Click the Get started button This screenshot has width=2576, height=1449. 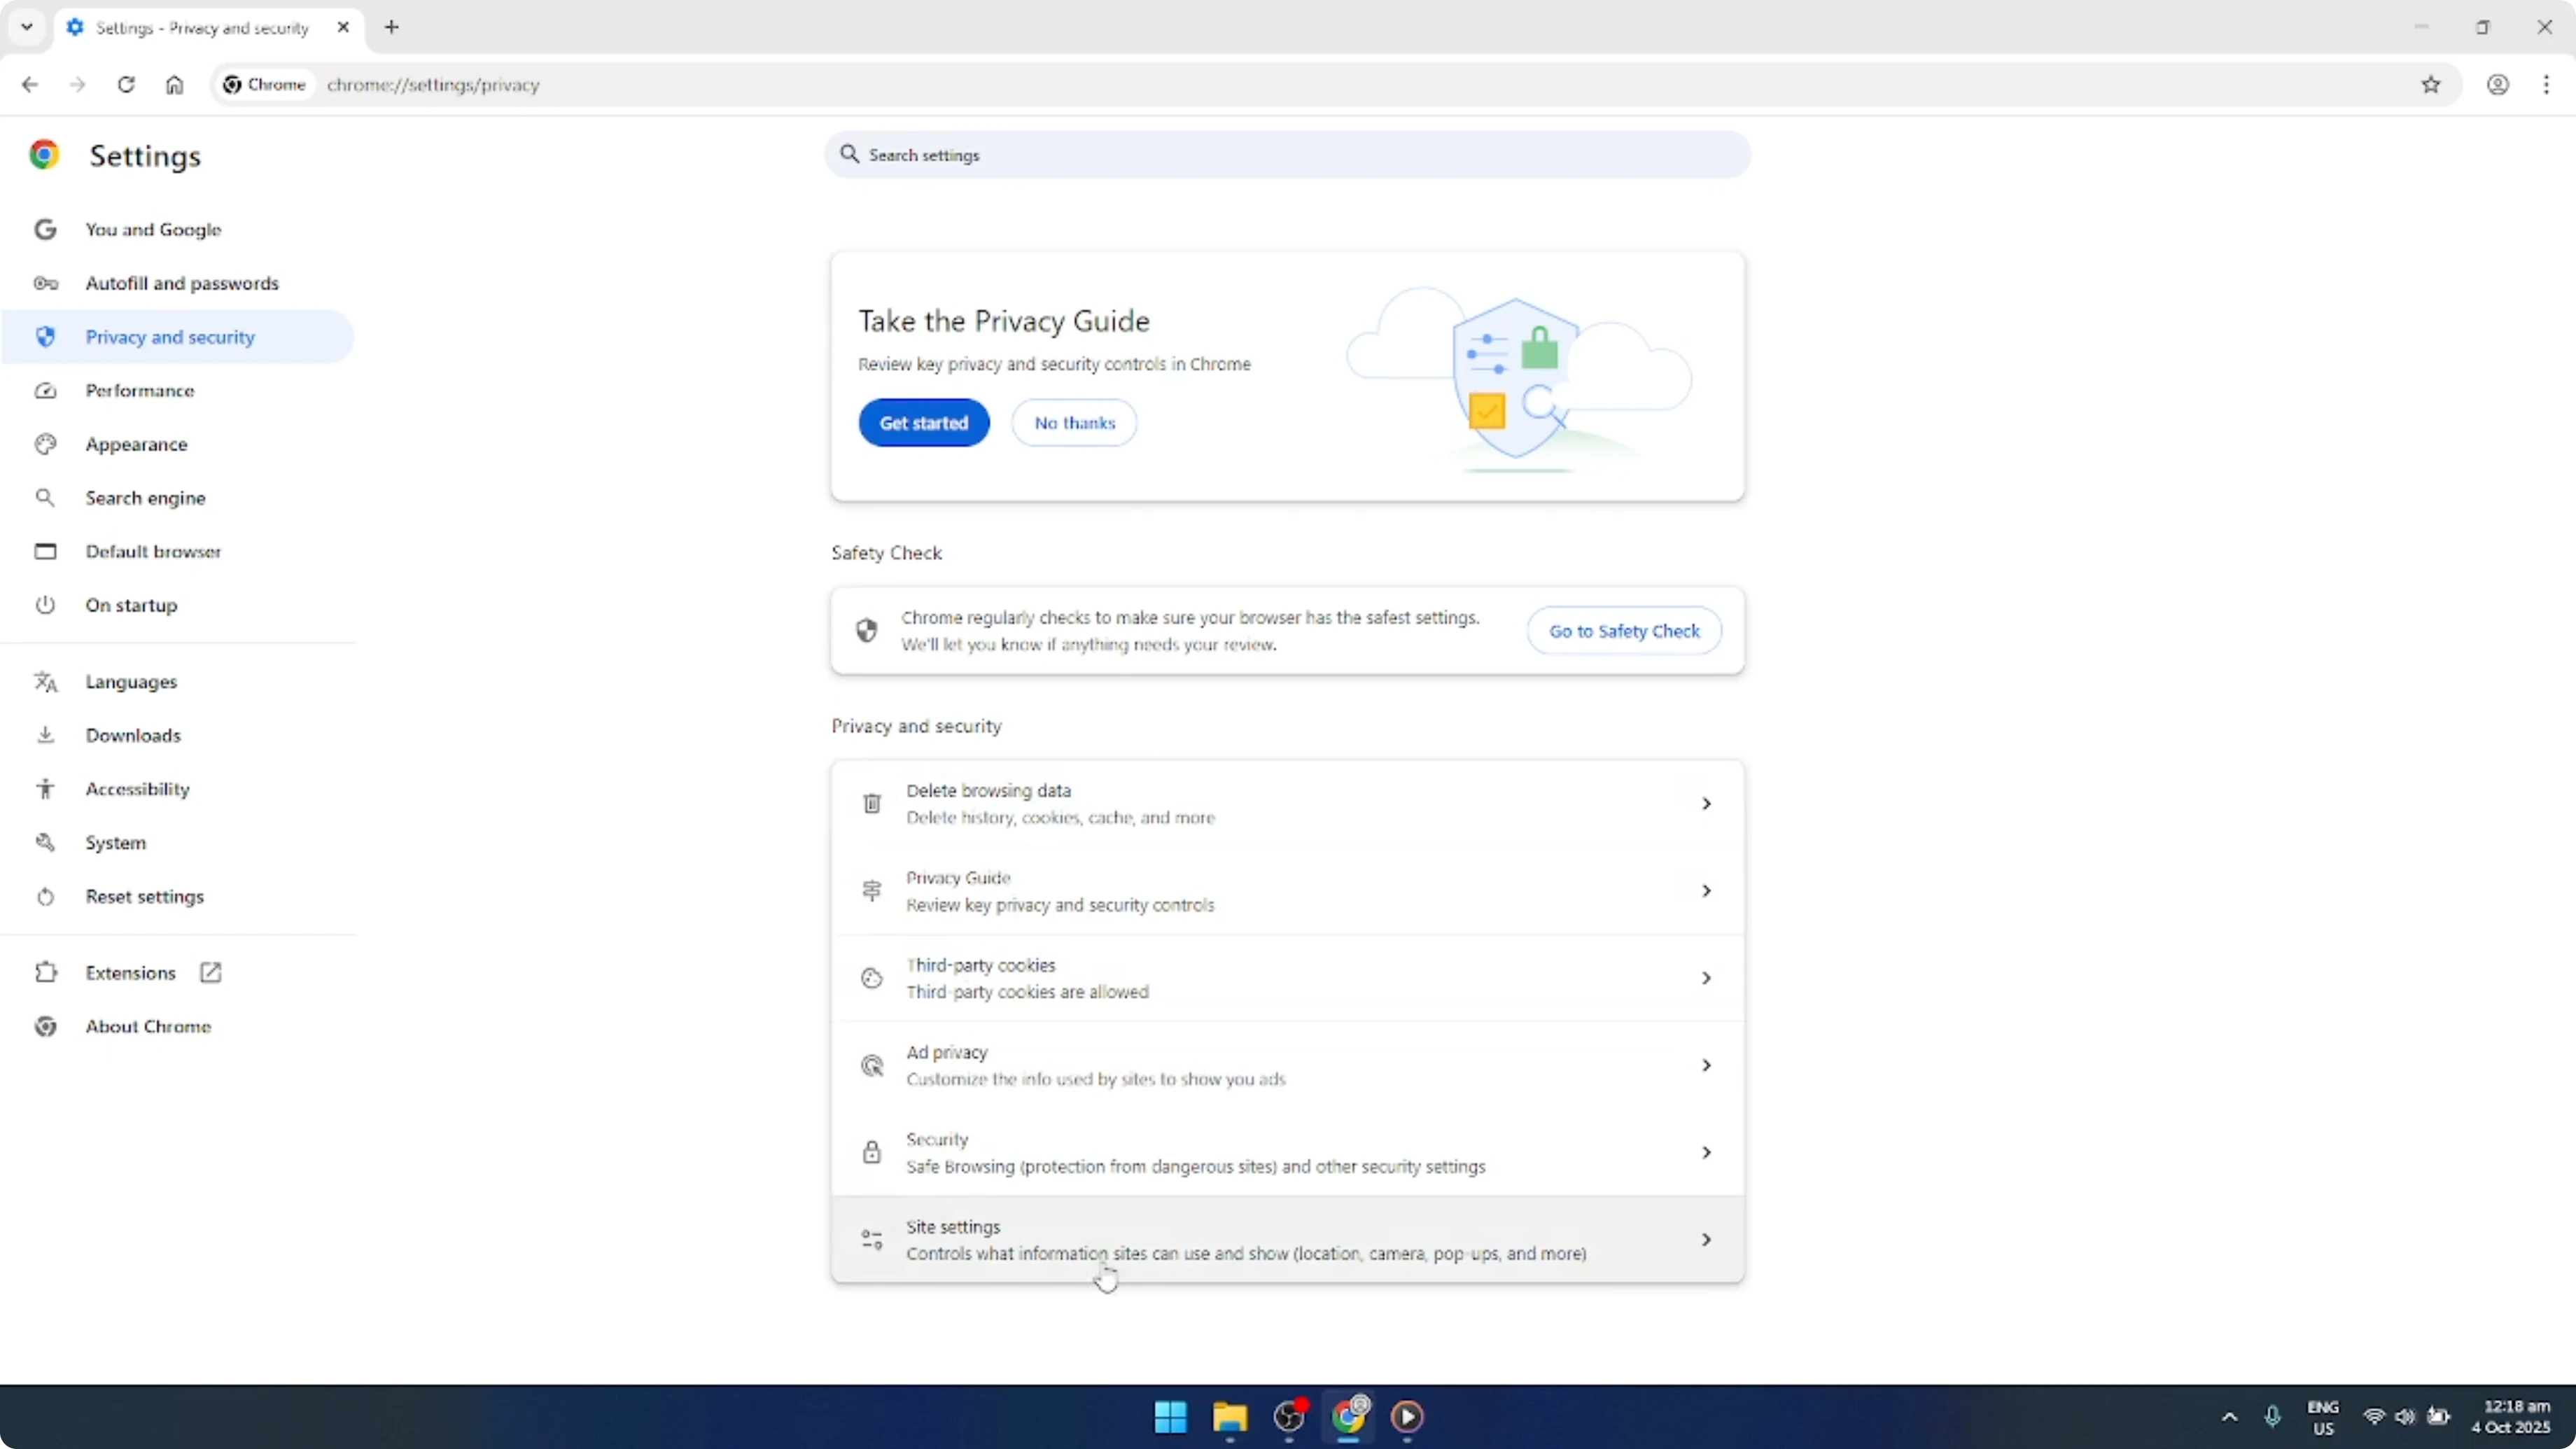[x=923, y=422]
